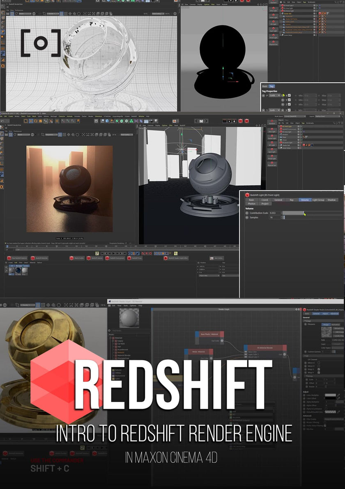Select the RS Material Blender node header

pyautogui.click(x=265, y=348)
